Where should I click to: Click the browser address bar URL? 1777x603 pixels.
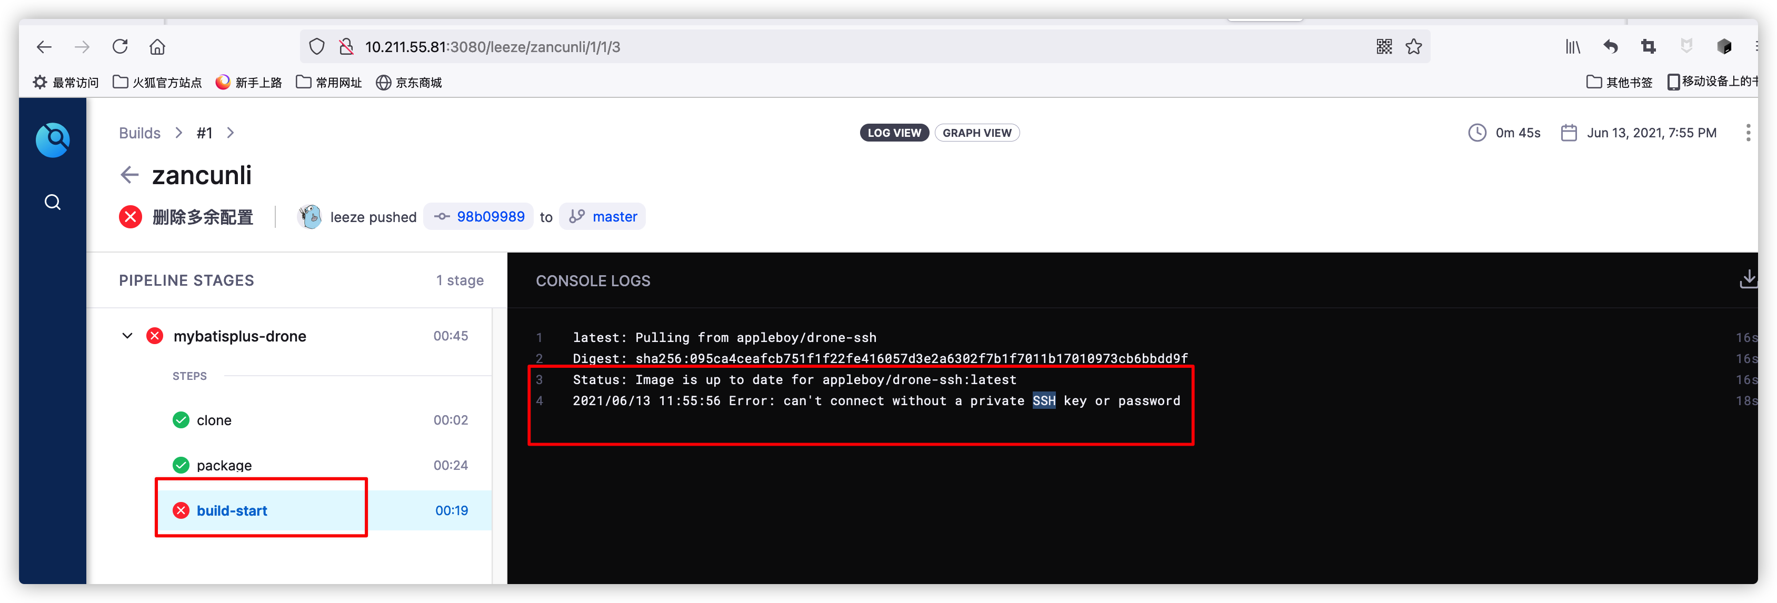[x=492, y=47]
